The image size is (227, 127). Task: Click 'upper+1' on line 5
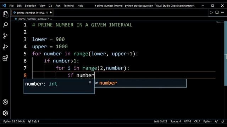tap(122, 54)
